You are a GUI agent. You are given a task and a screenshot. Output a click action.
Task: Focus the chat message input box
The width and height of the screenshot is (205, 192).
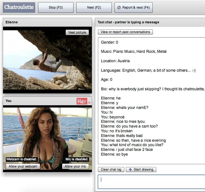coord(151,182)
